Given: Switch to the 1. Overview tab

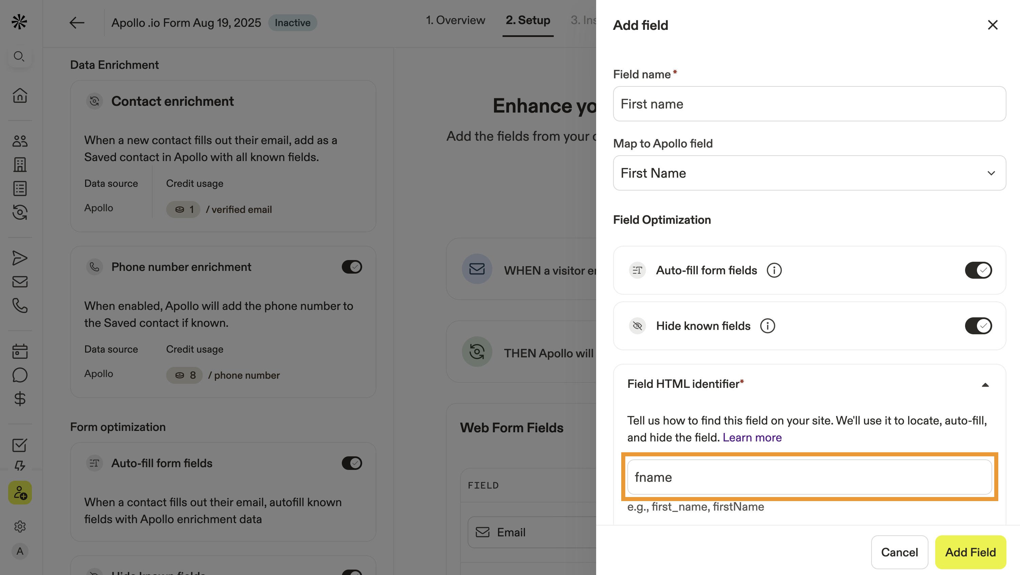Looking at the screenshot, I should 455,20.
